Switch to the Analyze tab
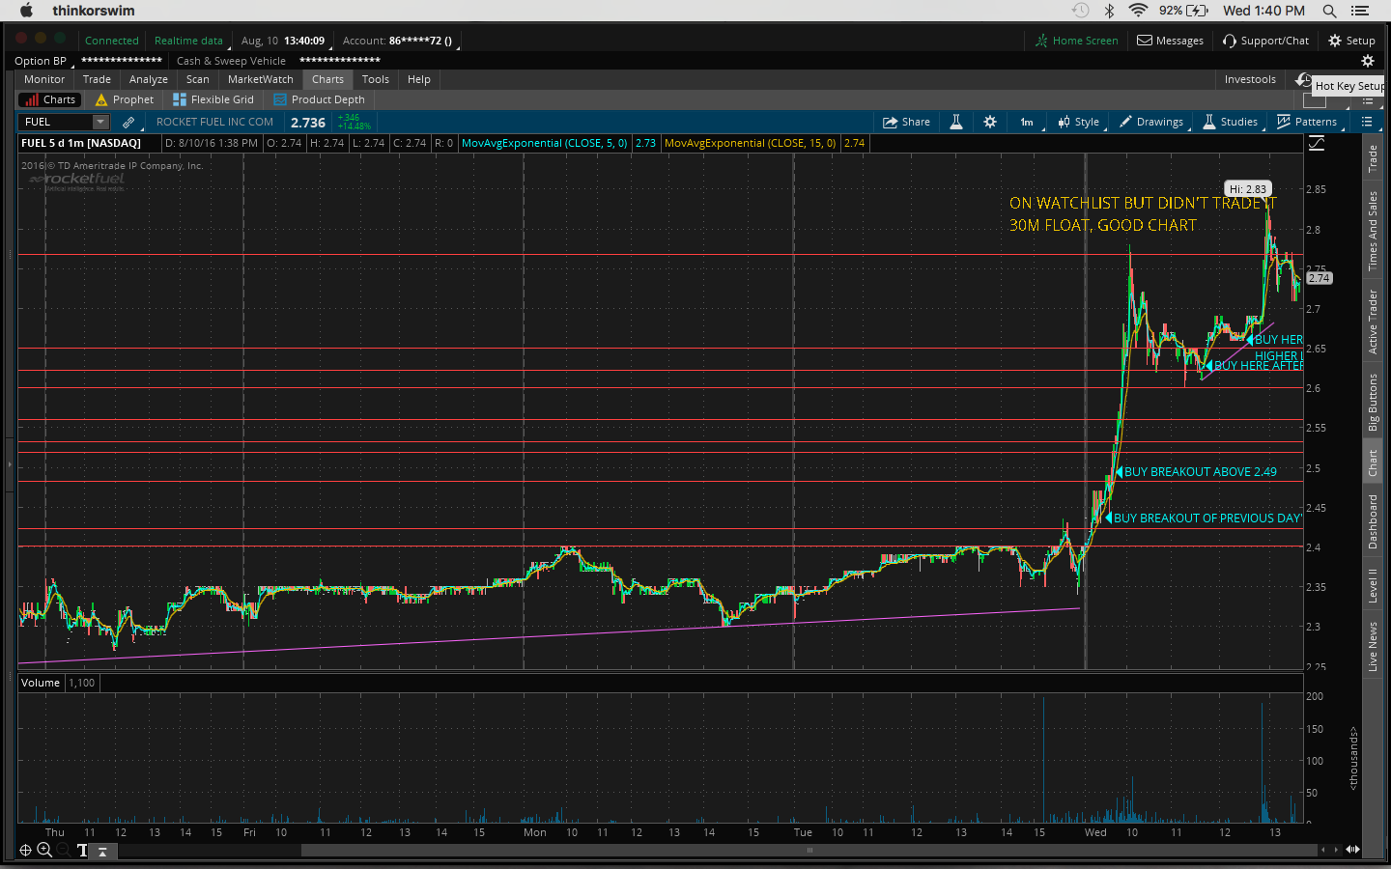The image size is (1391, 869). (148, 79)
